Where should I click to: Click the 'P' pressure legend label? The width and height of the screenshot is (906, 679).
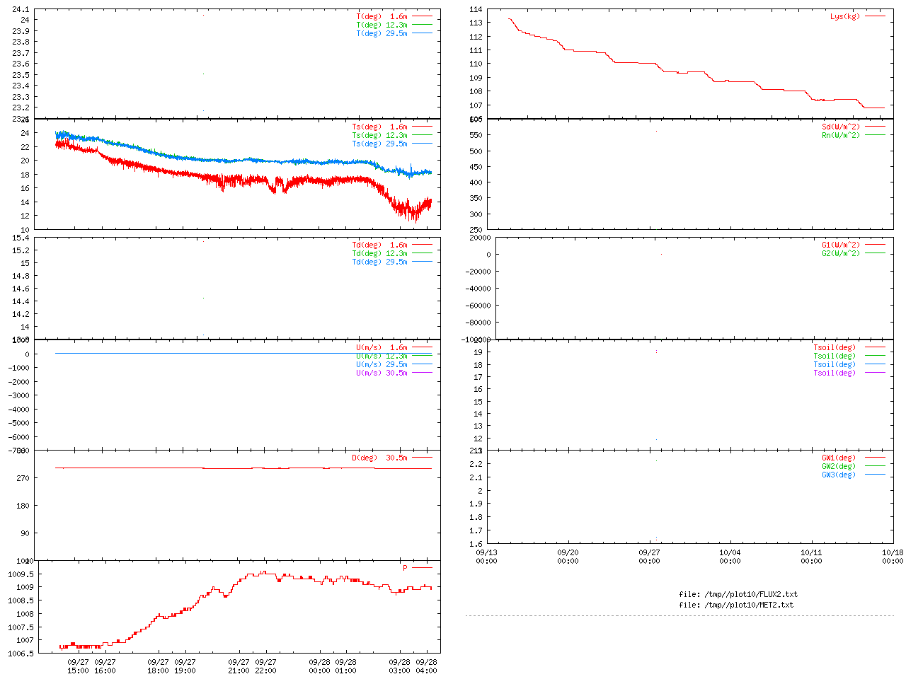tap(406, 568)
